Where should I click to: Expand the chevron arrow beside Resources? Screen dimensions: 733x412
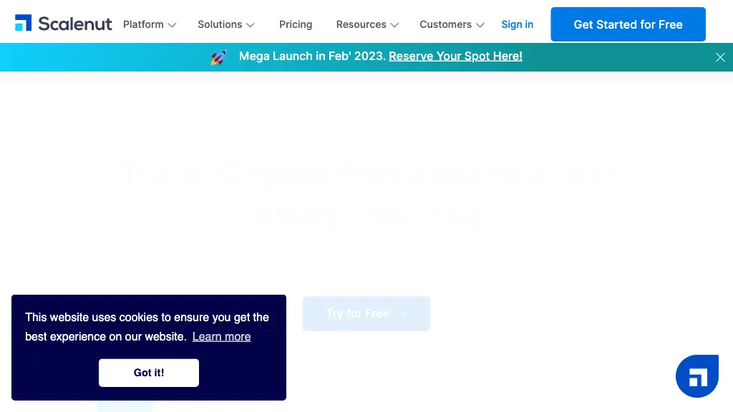(x=394, y=25)
